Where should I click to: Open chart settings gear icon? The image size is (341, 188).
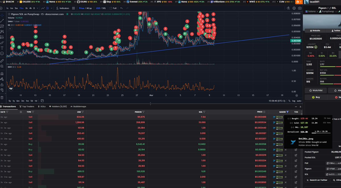coord(294,9)
